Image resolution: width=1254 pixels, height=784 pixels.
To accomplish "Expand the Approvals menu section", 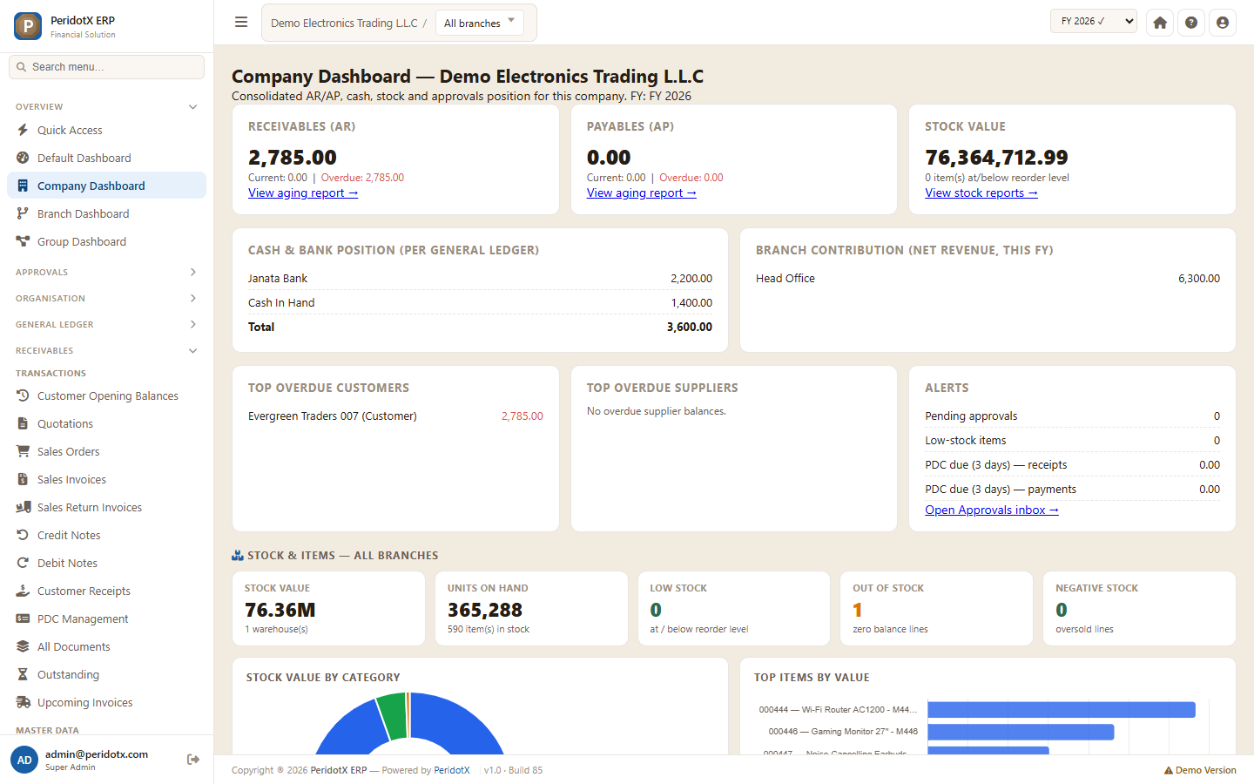I will [x=107, y=272].
